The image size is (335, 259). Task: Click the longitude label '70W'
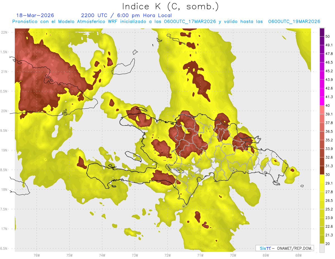[x=233, y=255]
